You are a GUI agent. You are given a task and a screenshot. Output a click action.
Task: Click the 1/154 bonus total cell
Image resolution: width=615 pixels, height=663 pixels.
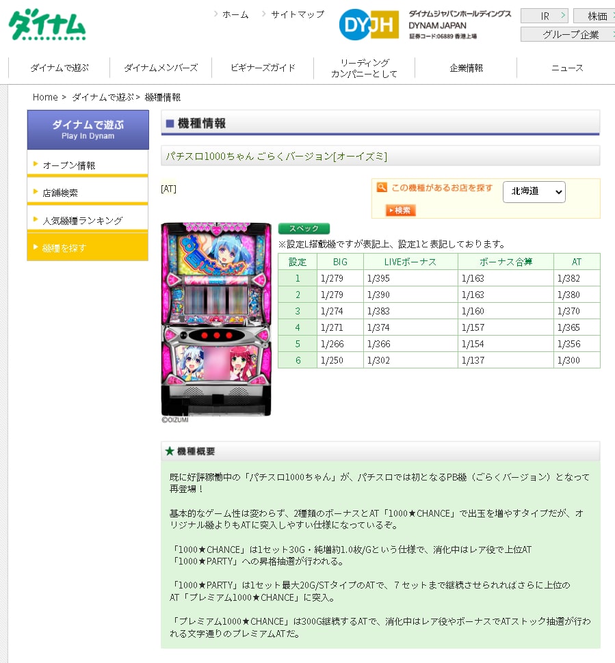(506, 344)
